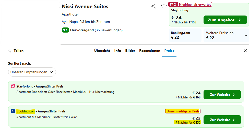This screenshot has height=132, width=249.
Task: Click the Aparthotel label
Action: click(x=70, y=14)
